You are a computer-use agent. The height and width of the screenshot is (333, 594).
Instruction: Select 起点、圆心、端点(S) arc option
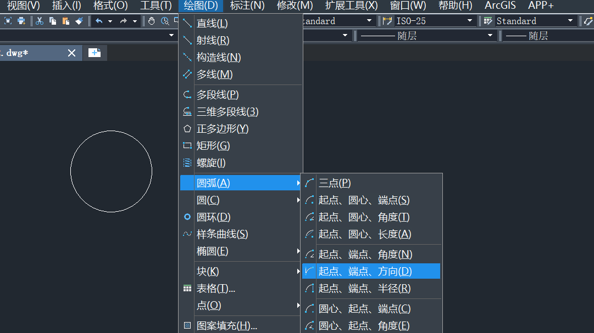pos(371,200)
